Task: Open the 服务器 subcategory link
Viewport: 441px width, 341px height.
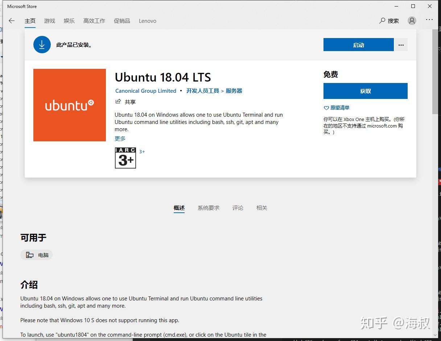Action: 234,91
